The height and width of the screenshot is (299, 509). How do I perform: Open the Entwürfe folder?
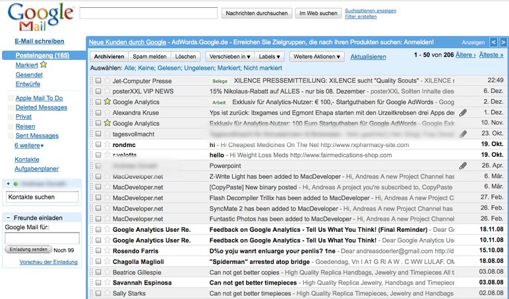(28, 84)
